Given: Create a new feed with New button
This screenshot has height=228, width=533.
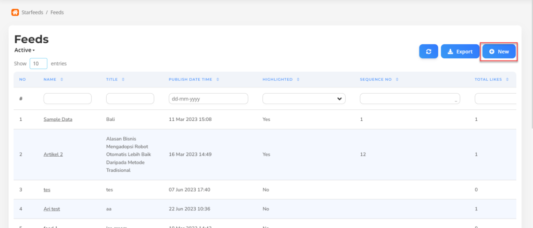Looking at the screenshot, I should coord(499,52).
